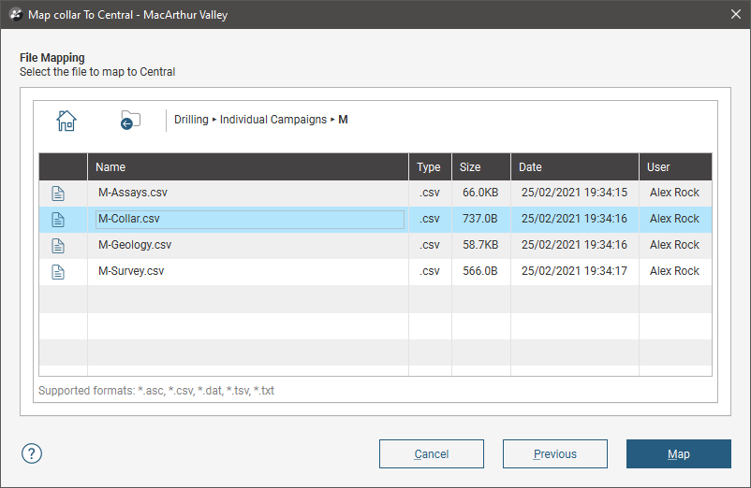Viewport: 751px width, 488px height.
Task: Go back using the folder-arrow icon
Action: [130, 120]
